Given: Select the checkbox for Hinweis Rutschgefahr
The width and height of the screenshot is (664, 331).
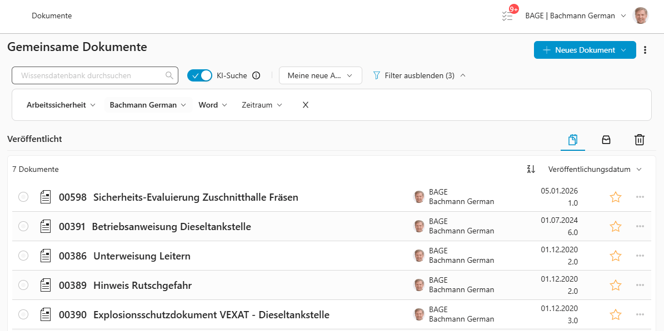Looking at the screenshot, I should [23, 284].
